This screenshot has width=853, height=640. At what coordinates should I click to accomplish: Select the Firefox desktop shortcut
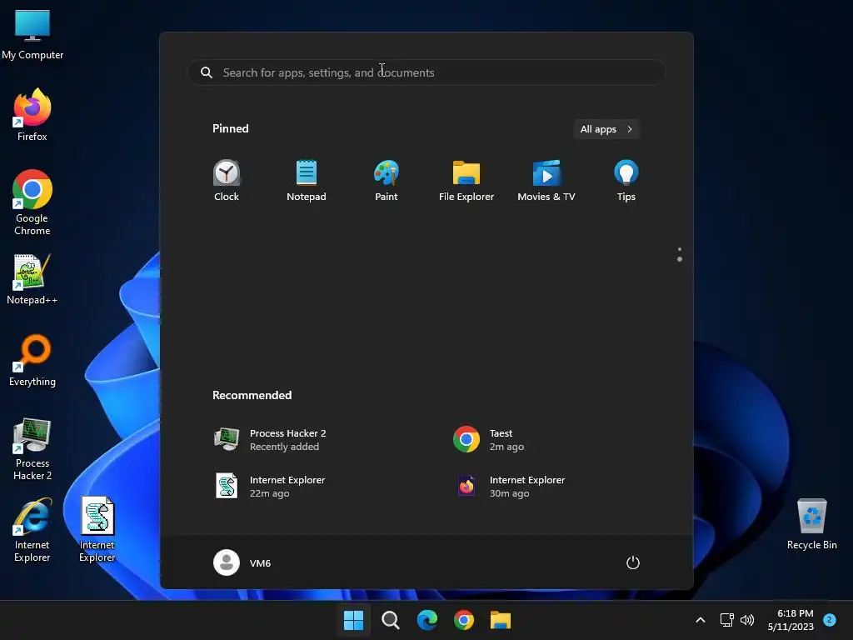[x=32, y=115]
